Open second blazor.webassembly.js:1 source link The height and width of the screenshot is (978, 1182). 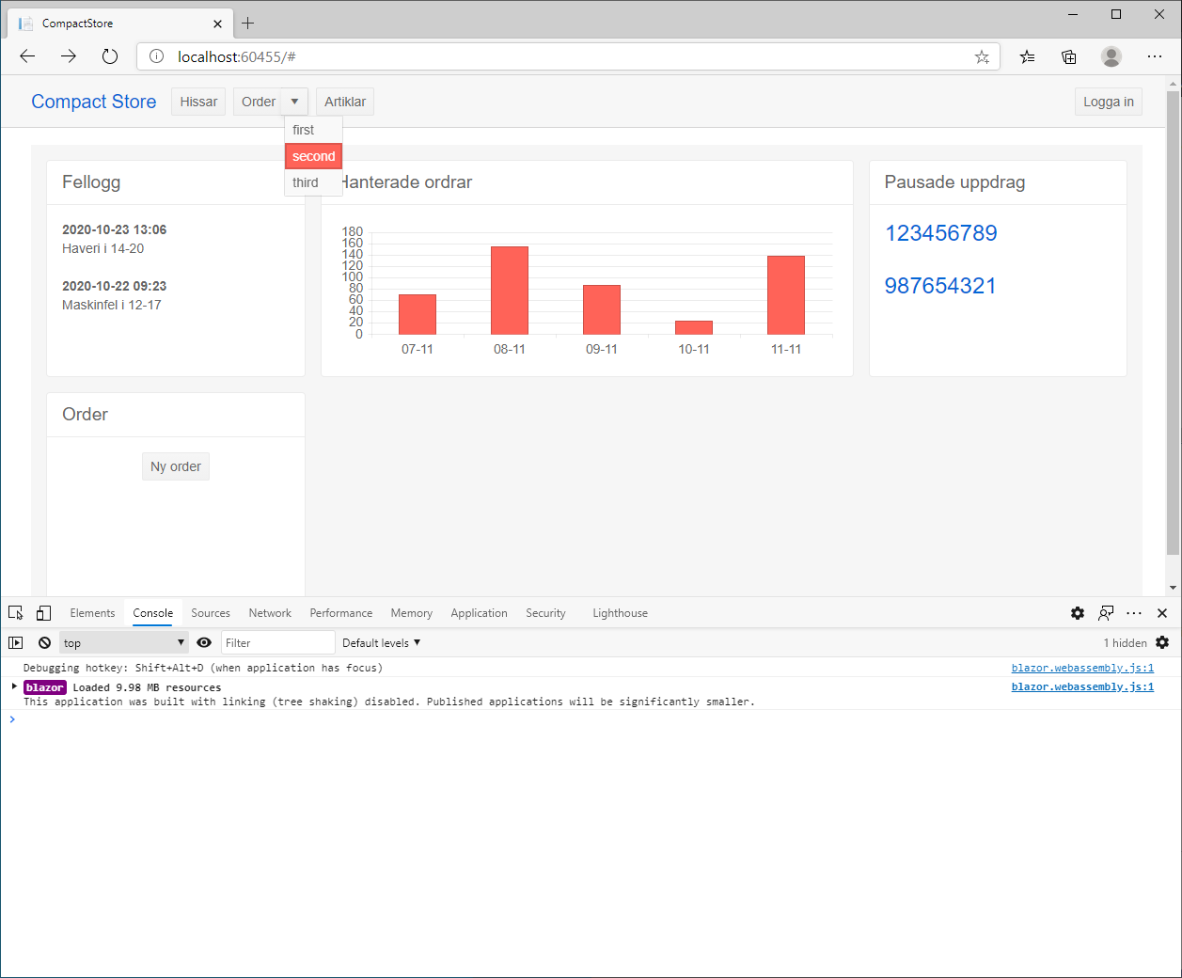tap(1082, 686)
